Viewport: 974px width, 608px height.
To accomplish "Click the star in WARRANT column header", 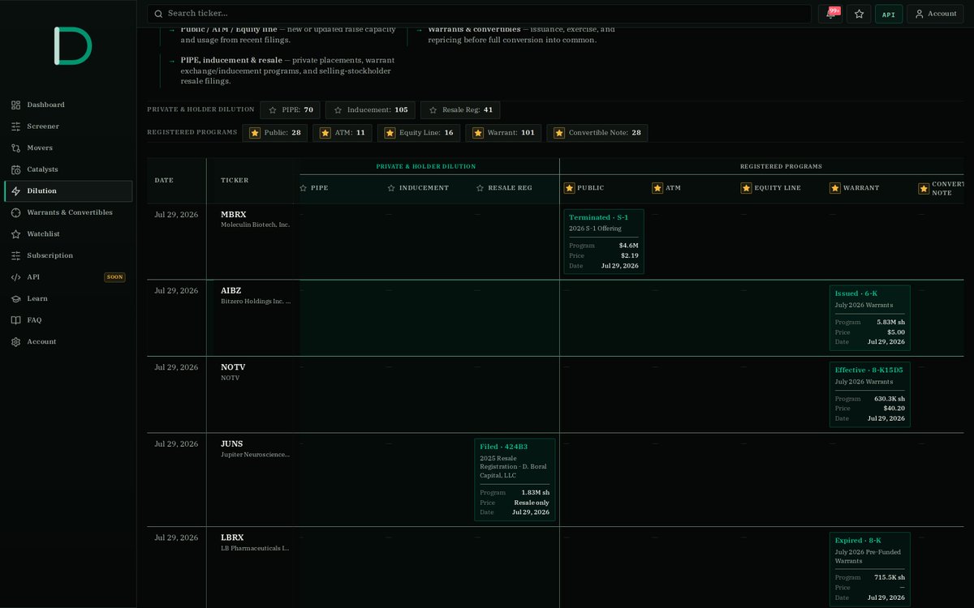I will pyautogui.click(x=835, y=188).
